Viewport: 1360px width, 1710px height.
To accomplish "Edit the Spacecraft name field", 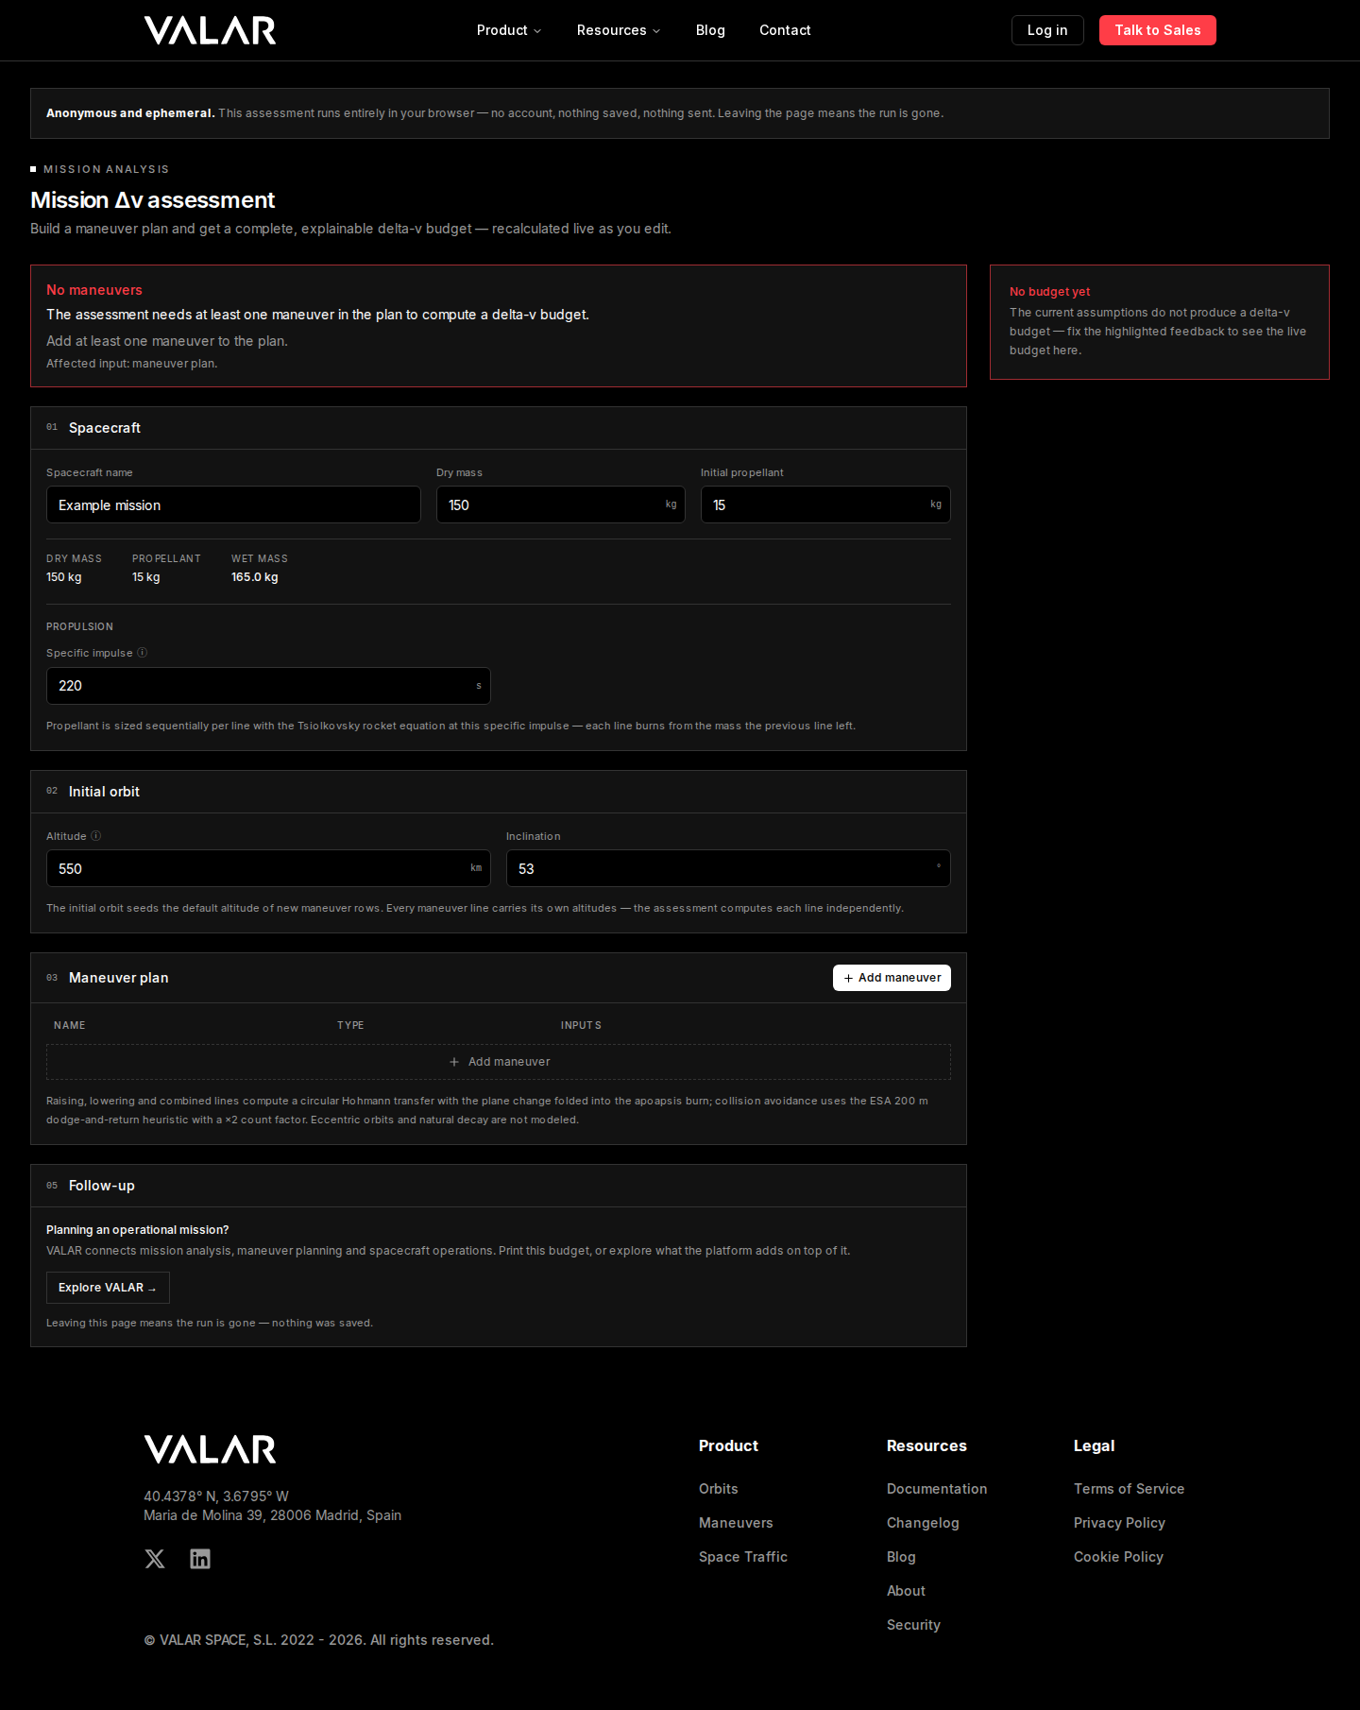I will (x=233, y=504).
